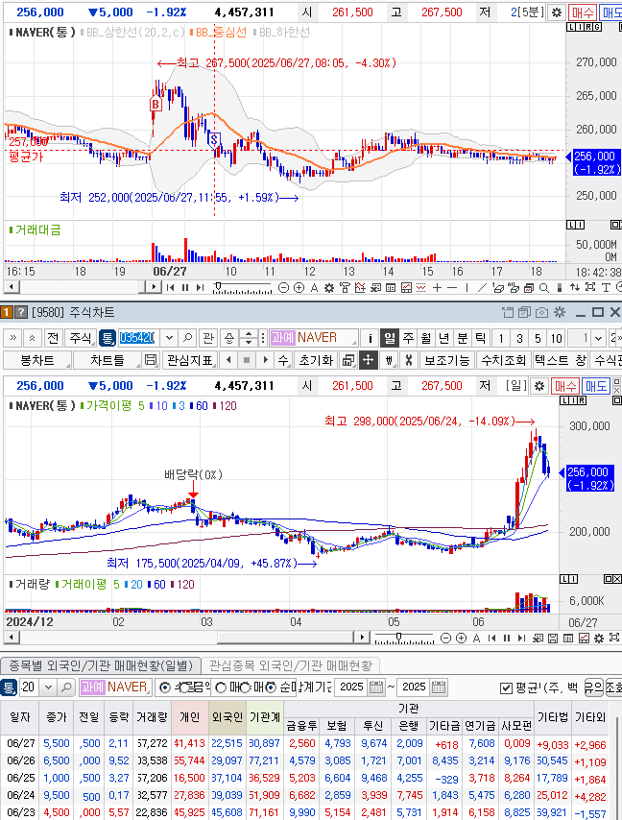Click the save disk icon next to 차트툴

(x=151, y=360)
